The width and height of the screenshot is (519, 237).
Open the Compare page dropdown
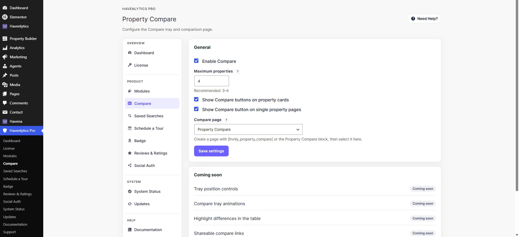pyautogui.click(x=248, y=129)
